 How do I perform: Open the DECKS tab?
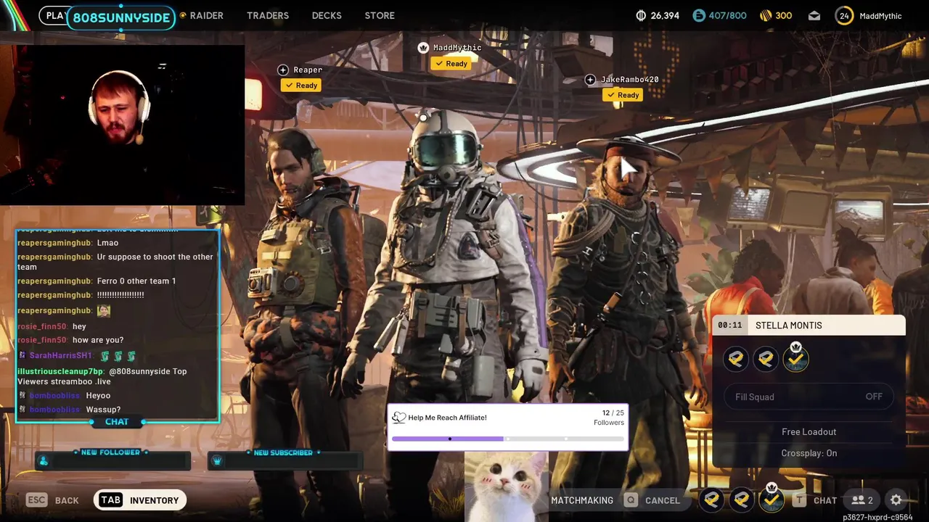pos(327,15)
